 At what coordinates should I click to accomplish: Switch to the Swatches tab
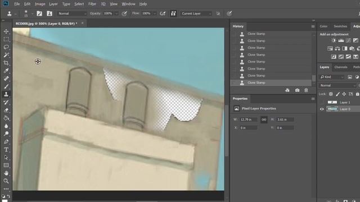(340, 26)
